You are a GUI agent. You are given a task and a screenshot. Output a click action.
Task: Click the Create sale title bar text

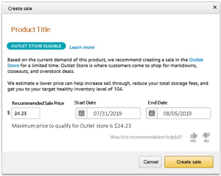pyautogui.click(x=20, y=8)
